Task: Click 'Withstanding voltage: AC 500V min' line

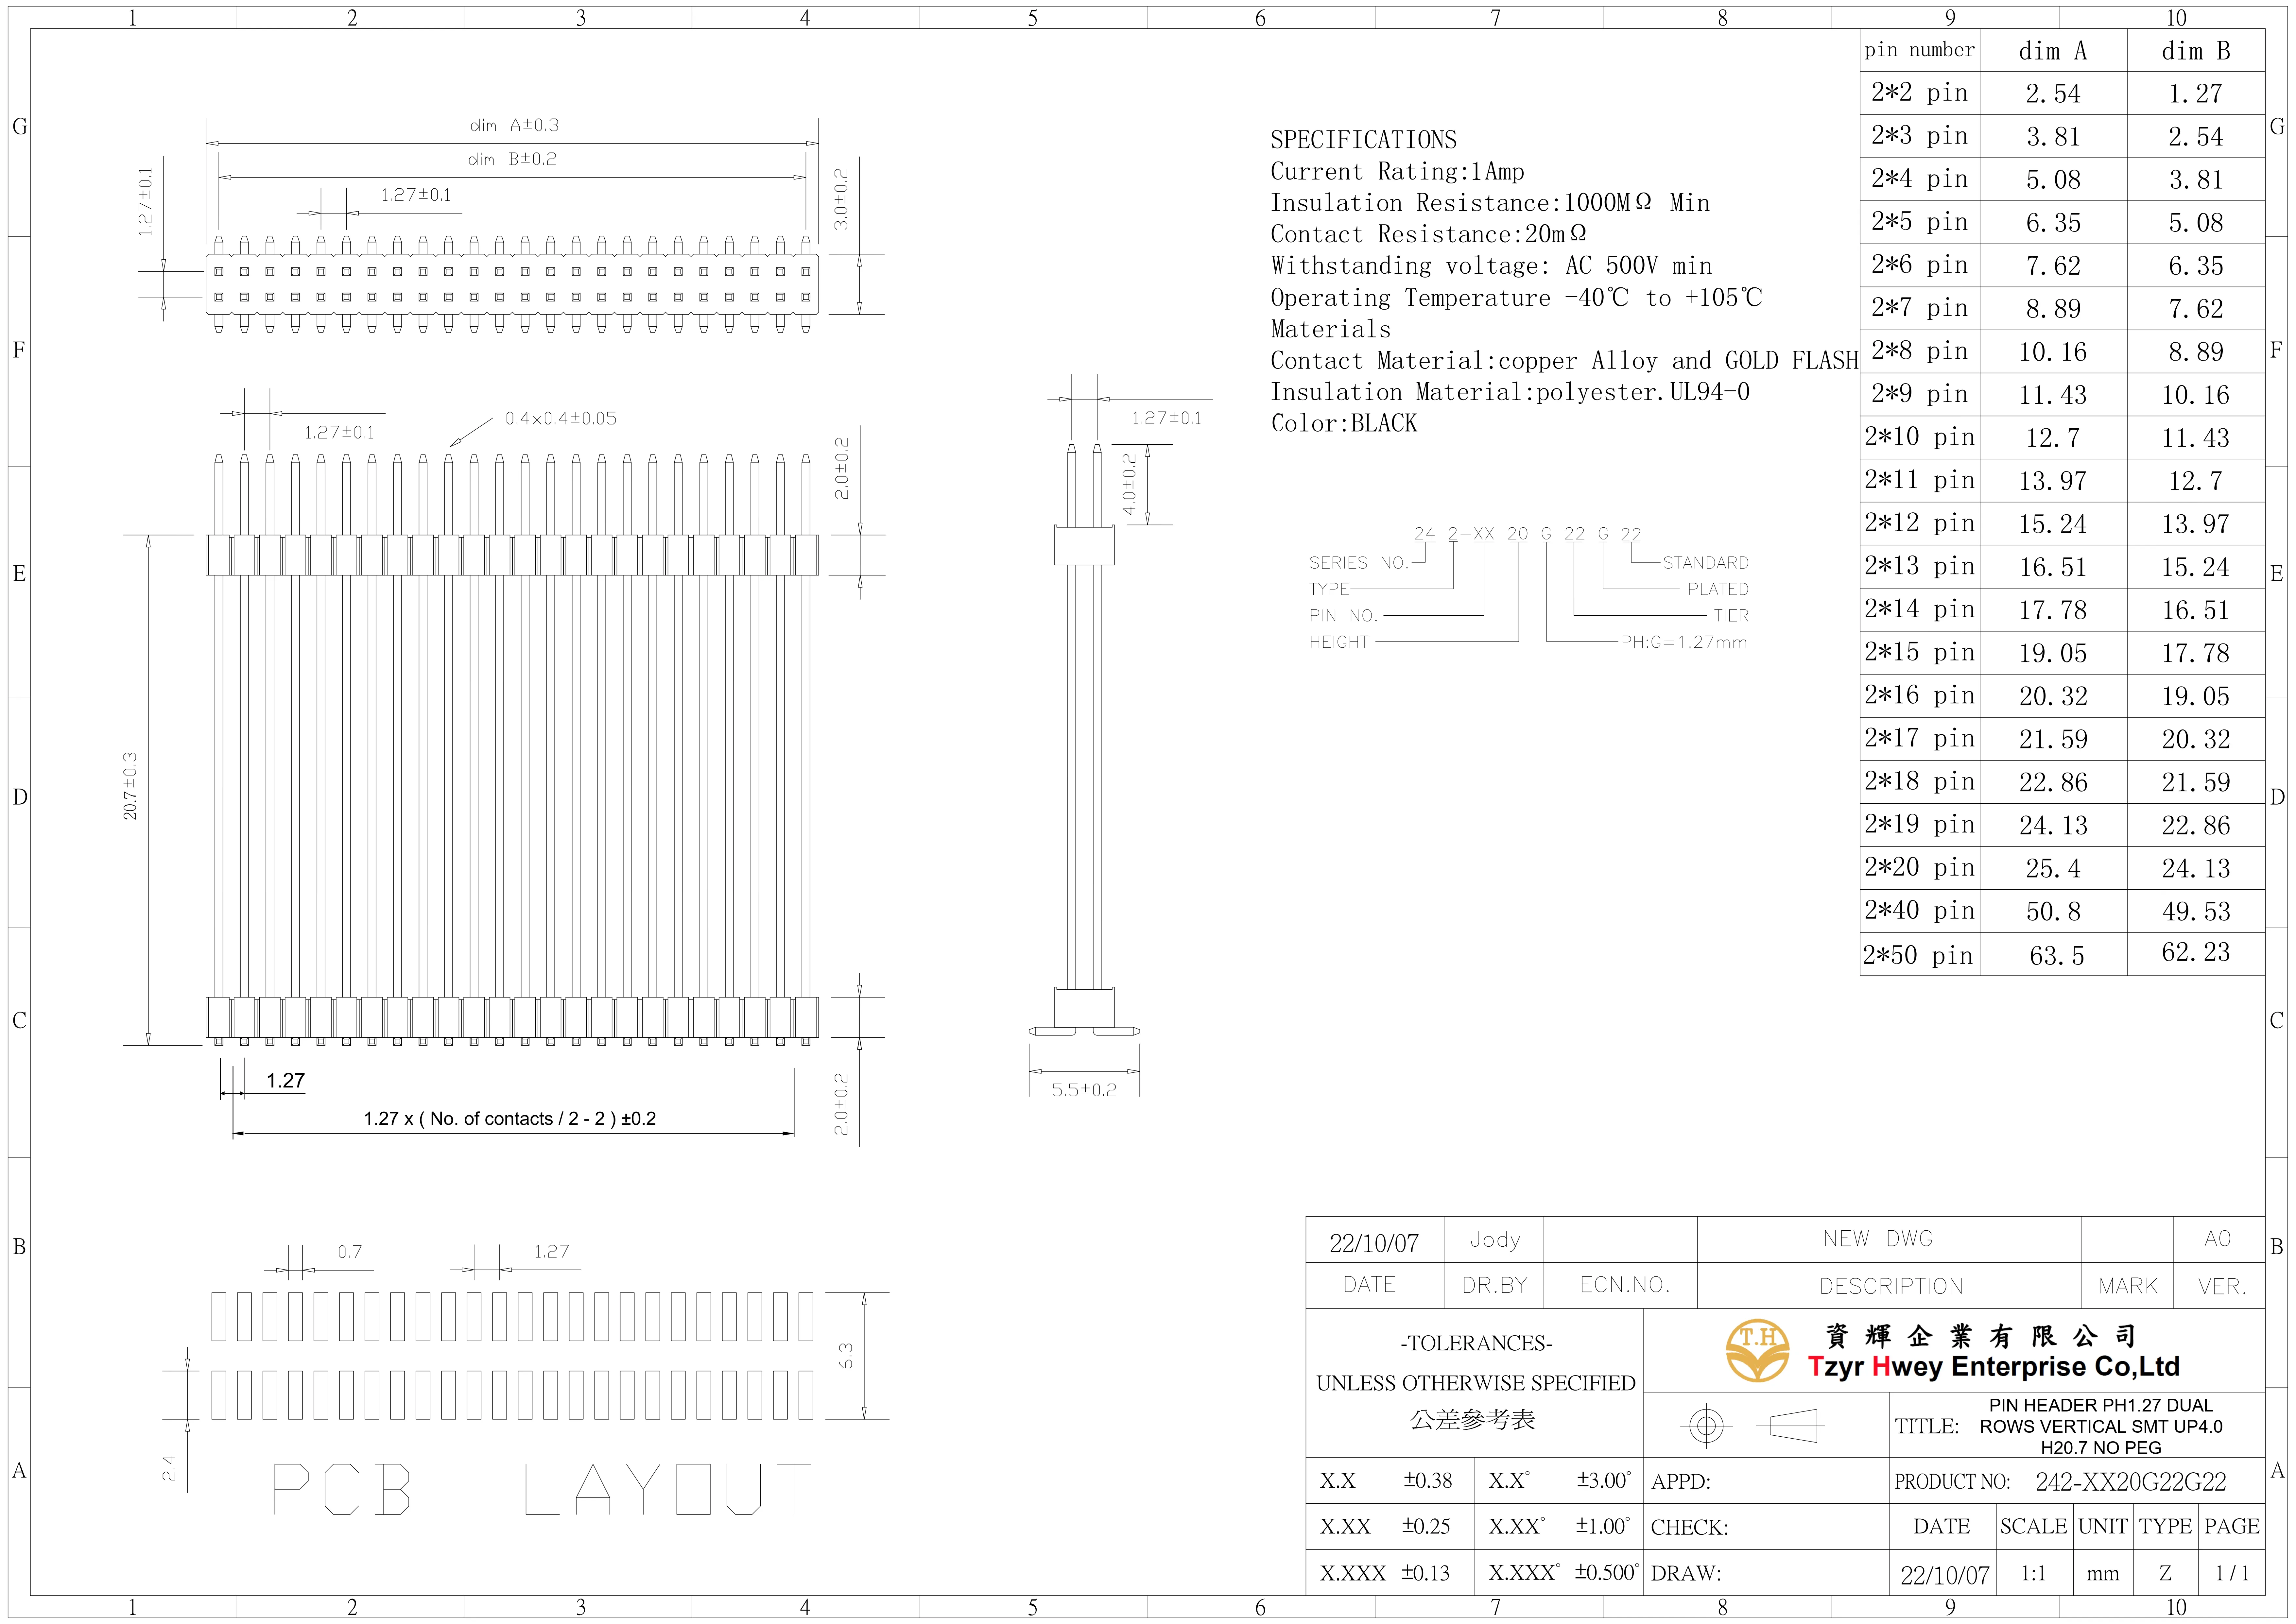Action: (x=1491, y=266)
